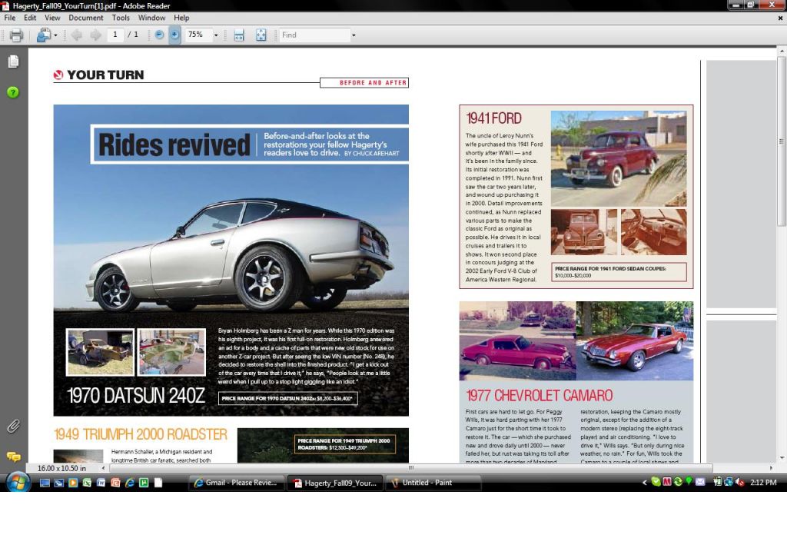The image size is (787, 538).
Task: Click the page number input box
Action: tap(115, 35)
